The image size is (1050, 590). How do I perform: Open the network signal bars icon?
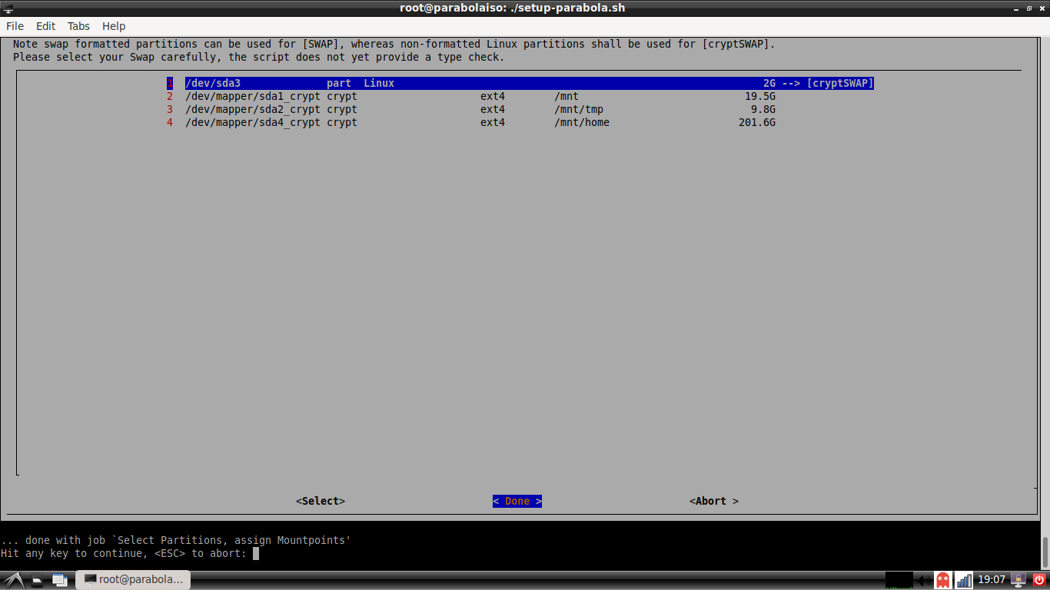[963, 580]
